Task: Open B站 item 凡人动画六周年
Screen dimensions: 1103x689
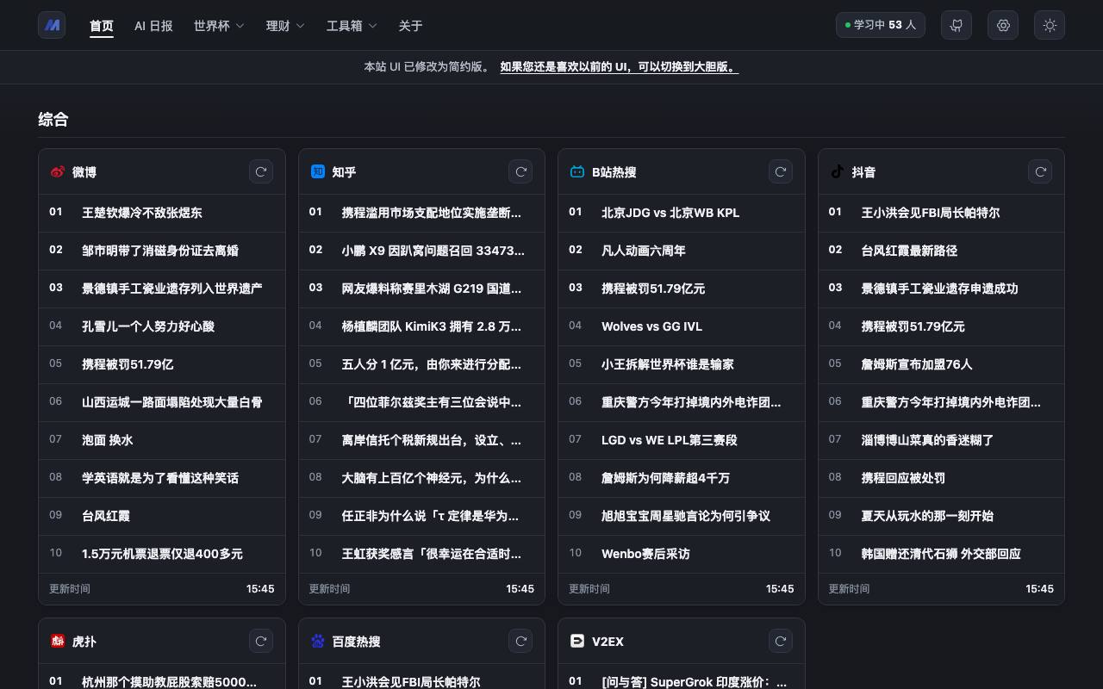Action: [x=682, y=251]
